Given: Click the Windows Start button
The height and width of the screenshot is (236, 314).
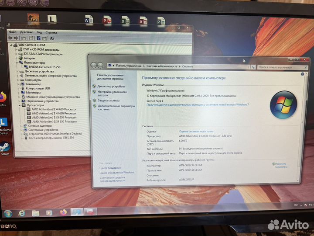Looking at the screenshot, I should [x=8, y=214].
